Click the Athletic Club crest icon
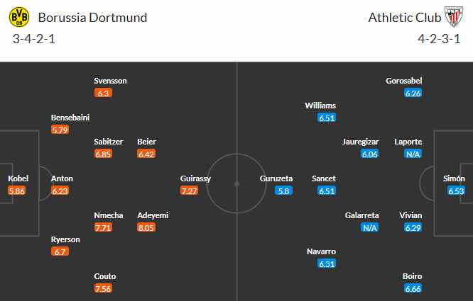Image resolution: width=473 pixels, height=301 pixels. pyautogui.click(x=454, y=17)
